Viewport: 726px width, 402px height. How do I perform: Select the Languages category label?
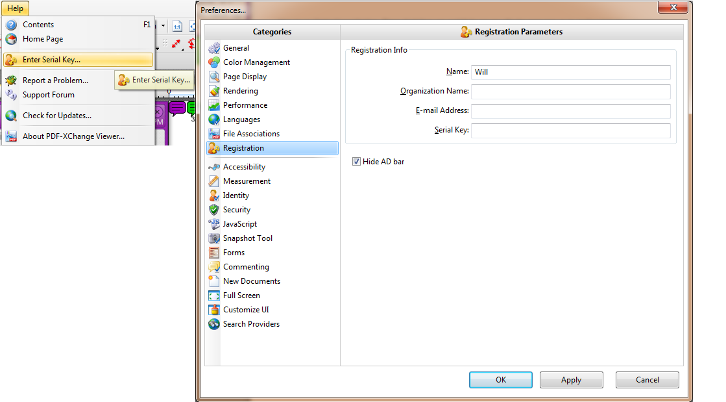[x=242, y=119]
